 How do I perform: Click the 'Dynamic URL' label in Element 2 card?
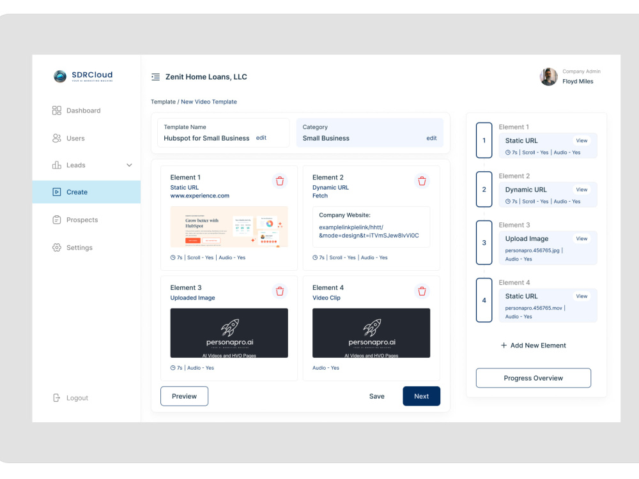click(330, 188)
